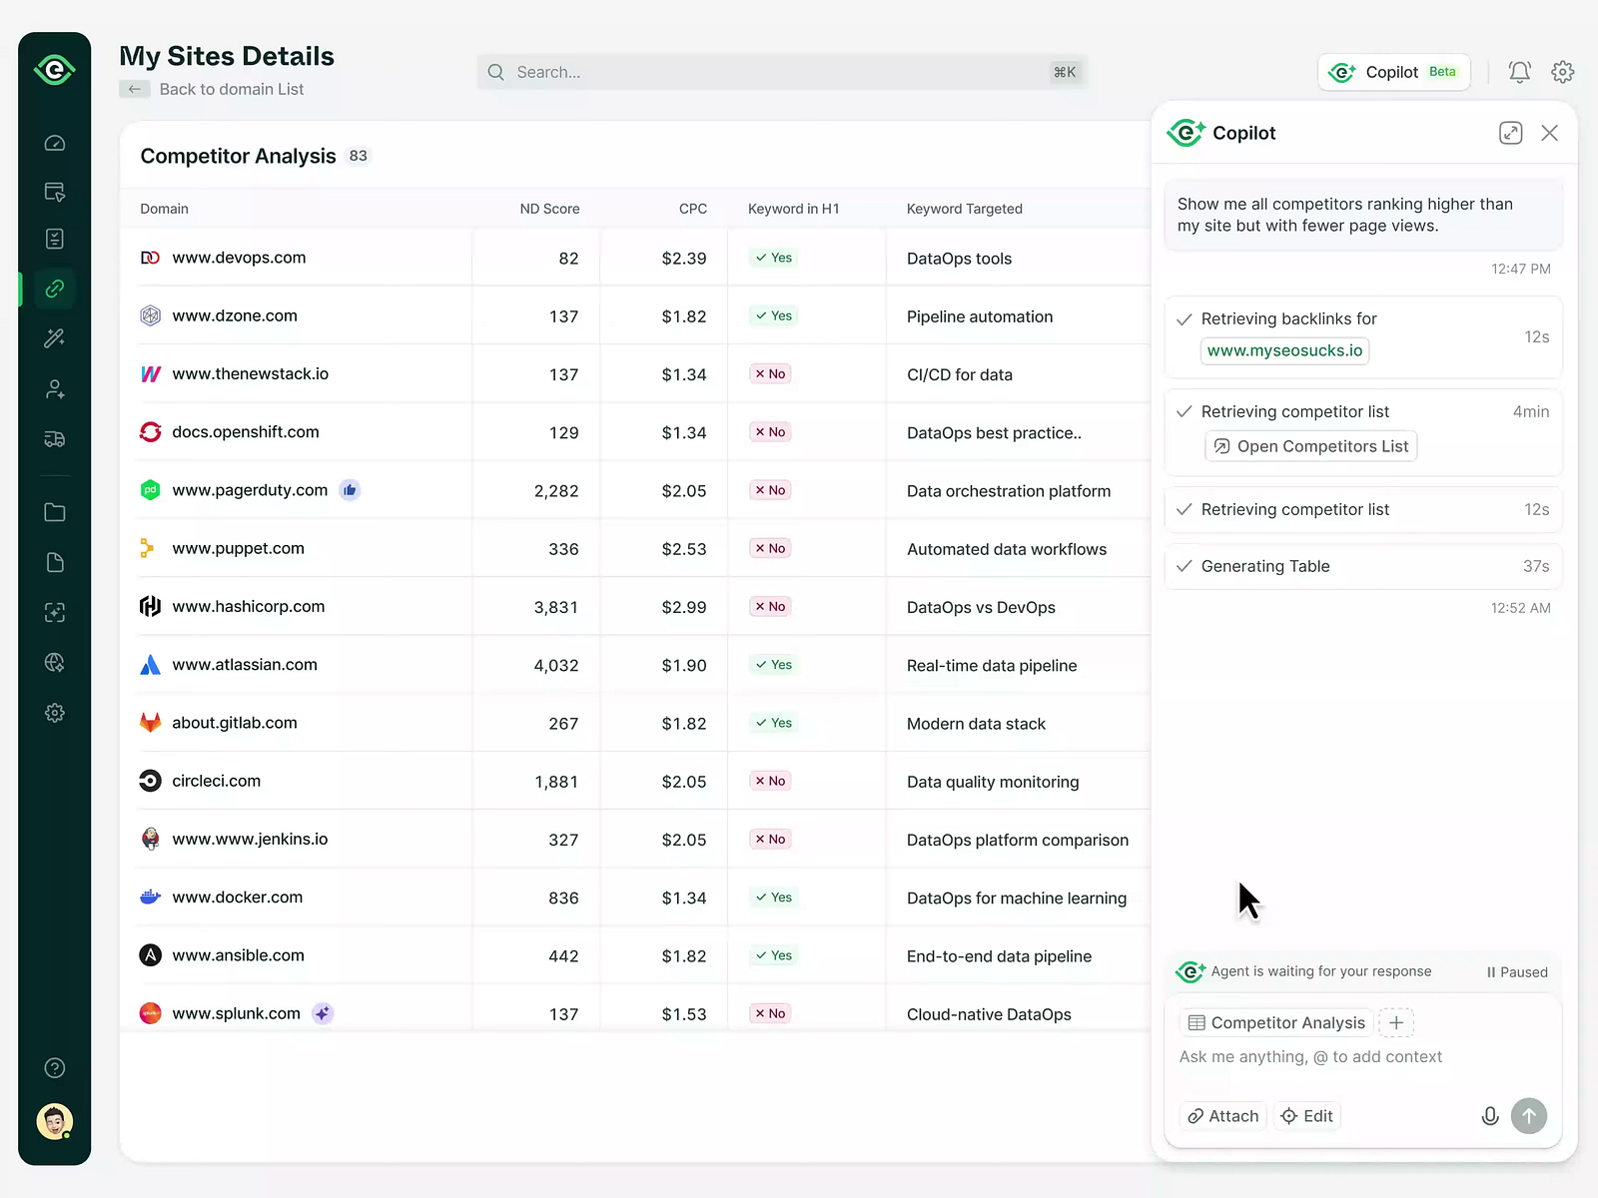Click ND Score 4,032 for www.atlassian.com
This screenshot has height=1198, width=1598.
556,665
